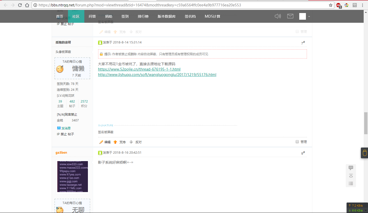
Task: Open 问答 in navigation bar
Action: [92, 16]
